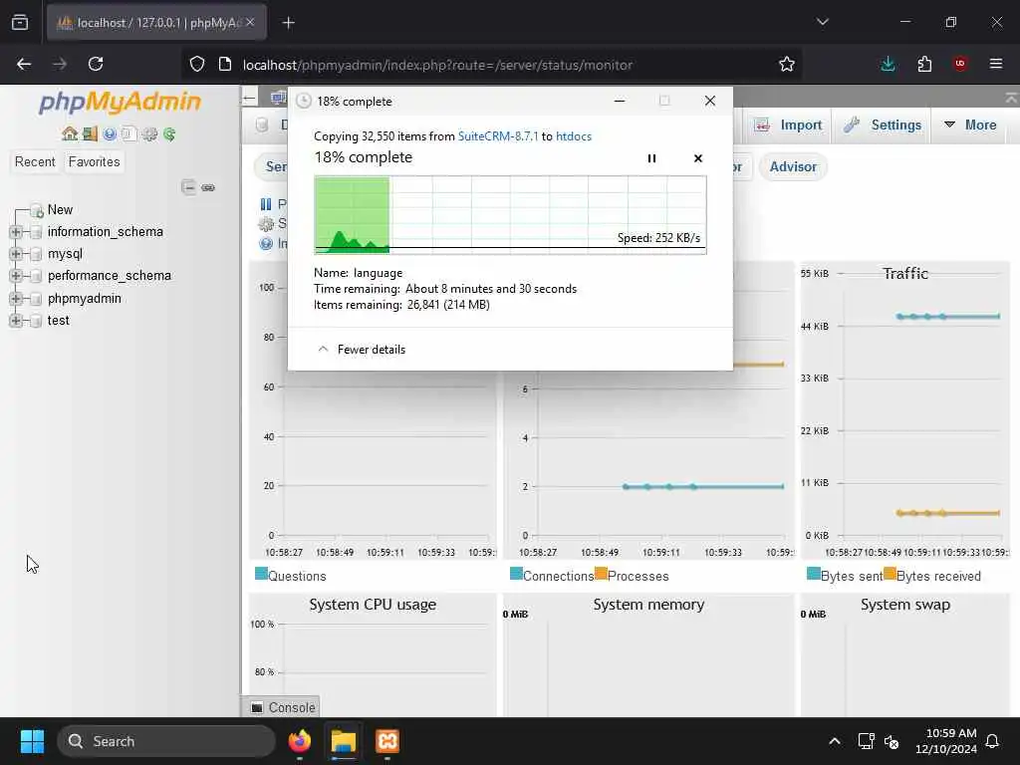Expand performance_schema tree node
This screenshot has width=1020, height=765.
16,277
